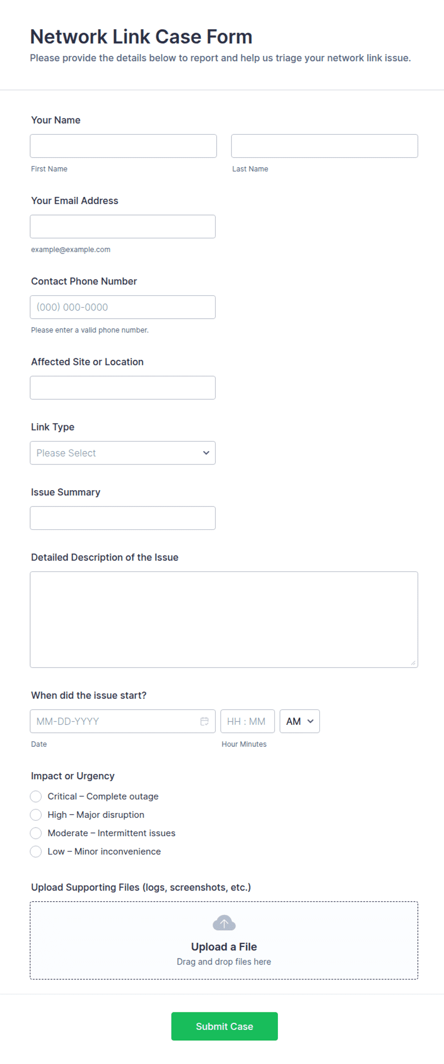Click the Detailed Description text area
Screen dimensions: 444x1064
(224, 620)
